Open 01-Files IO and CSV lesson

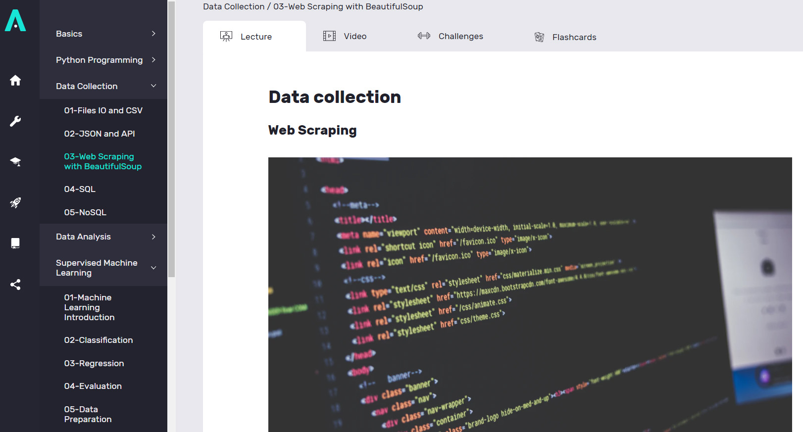click(103, 110)
